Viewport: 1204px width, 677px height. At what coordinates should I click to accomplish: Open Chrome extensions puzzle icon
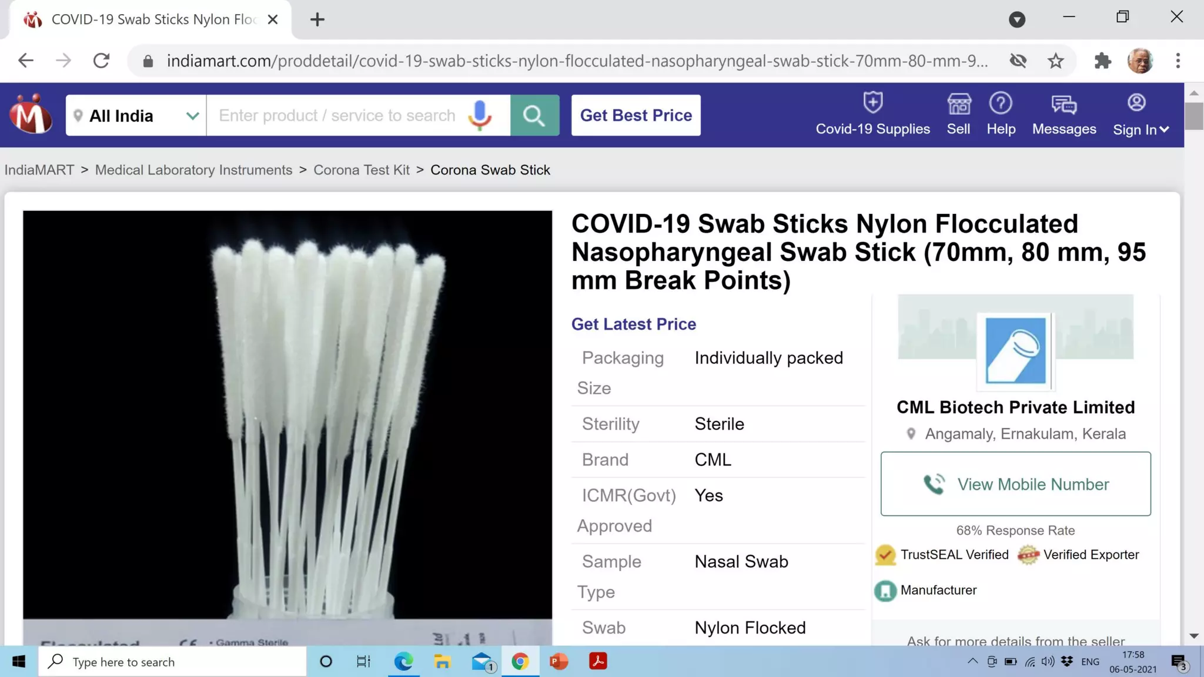[1102, 61]
